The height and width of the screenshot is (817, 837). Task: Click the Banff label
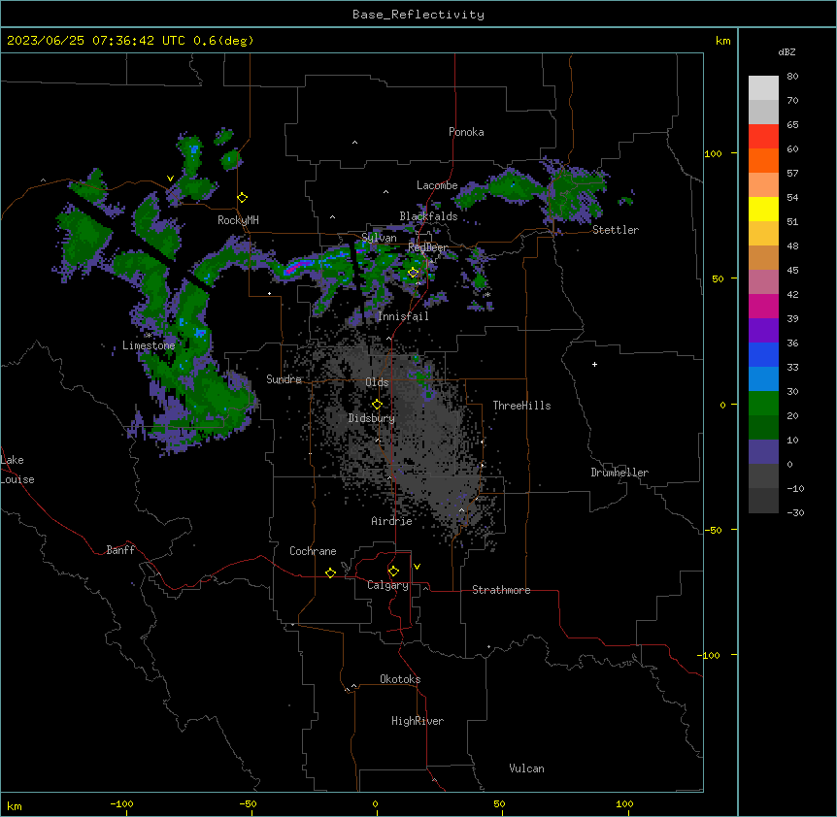[x=120, y=550]
